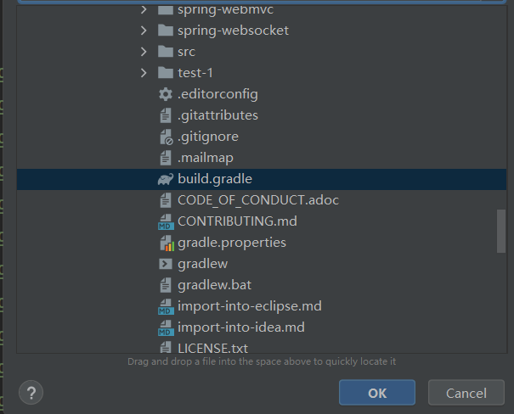
Task: Select the .mailmap file
Action: point(205,158)
